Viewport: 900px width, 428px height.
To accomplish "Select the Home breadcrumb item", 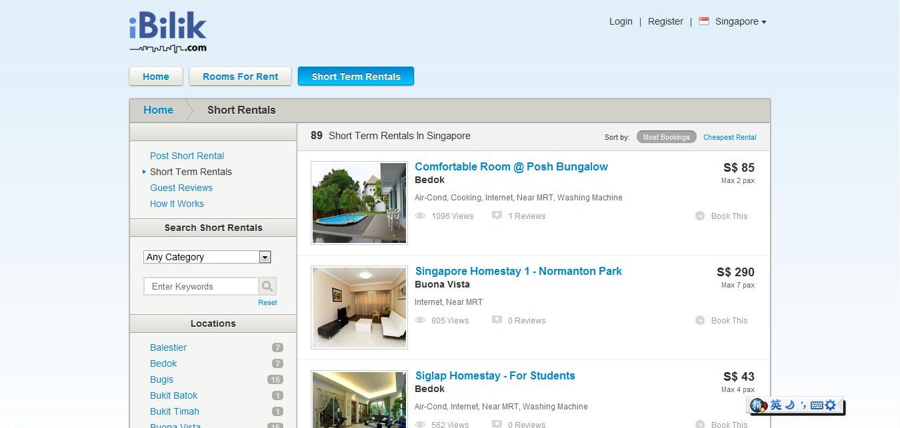I will tap(158, 110).
